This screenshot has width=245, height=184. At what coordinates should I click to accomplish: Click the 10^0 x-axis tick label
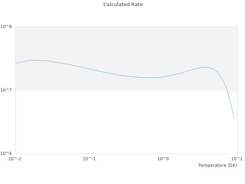[163, 159]
